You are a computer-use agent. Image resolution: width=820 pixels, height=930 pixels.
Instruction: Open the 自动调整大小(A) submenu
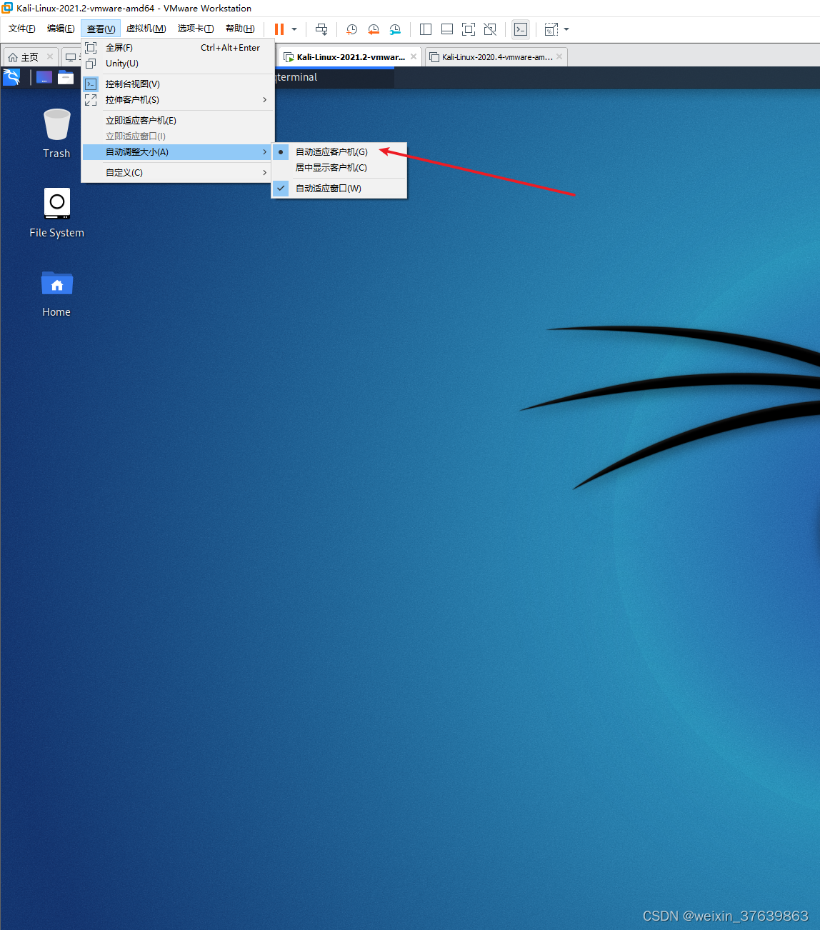[x=178, y=152]
